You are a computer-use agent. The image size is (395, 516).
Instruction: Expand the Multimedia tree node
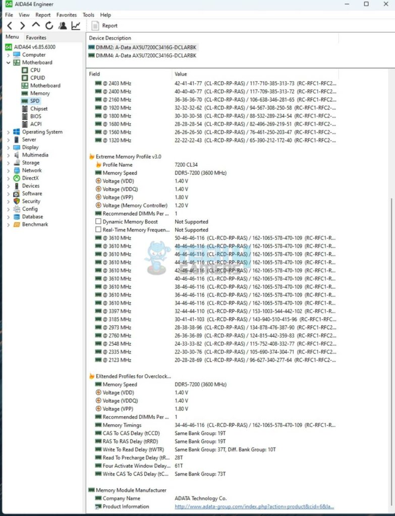8,155
